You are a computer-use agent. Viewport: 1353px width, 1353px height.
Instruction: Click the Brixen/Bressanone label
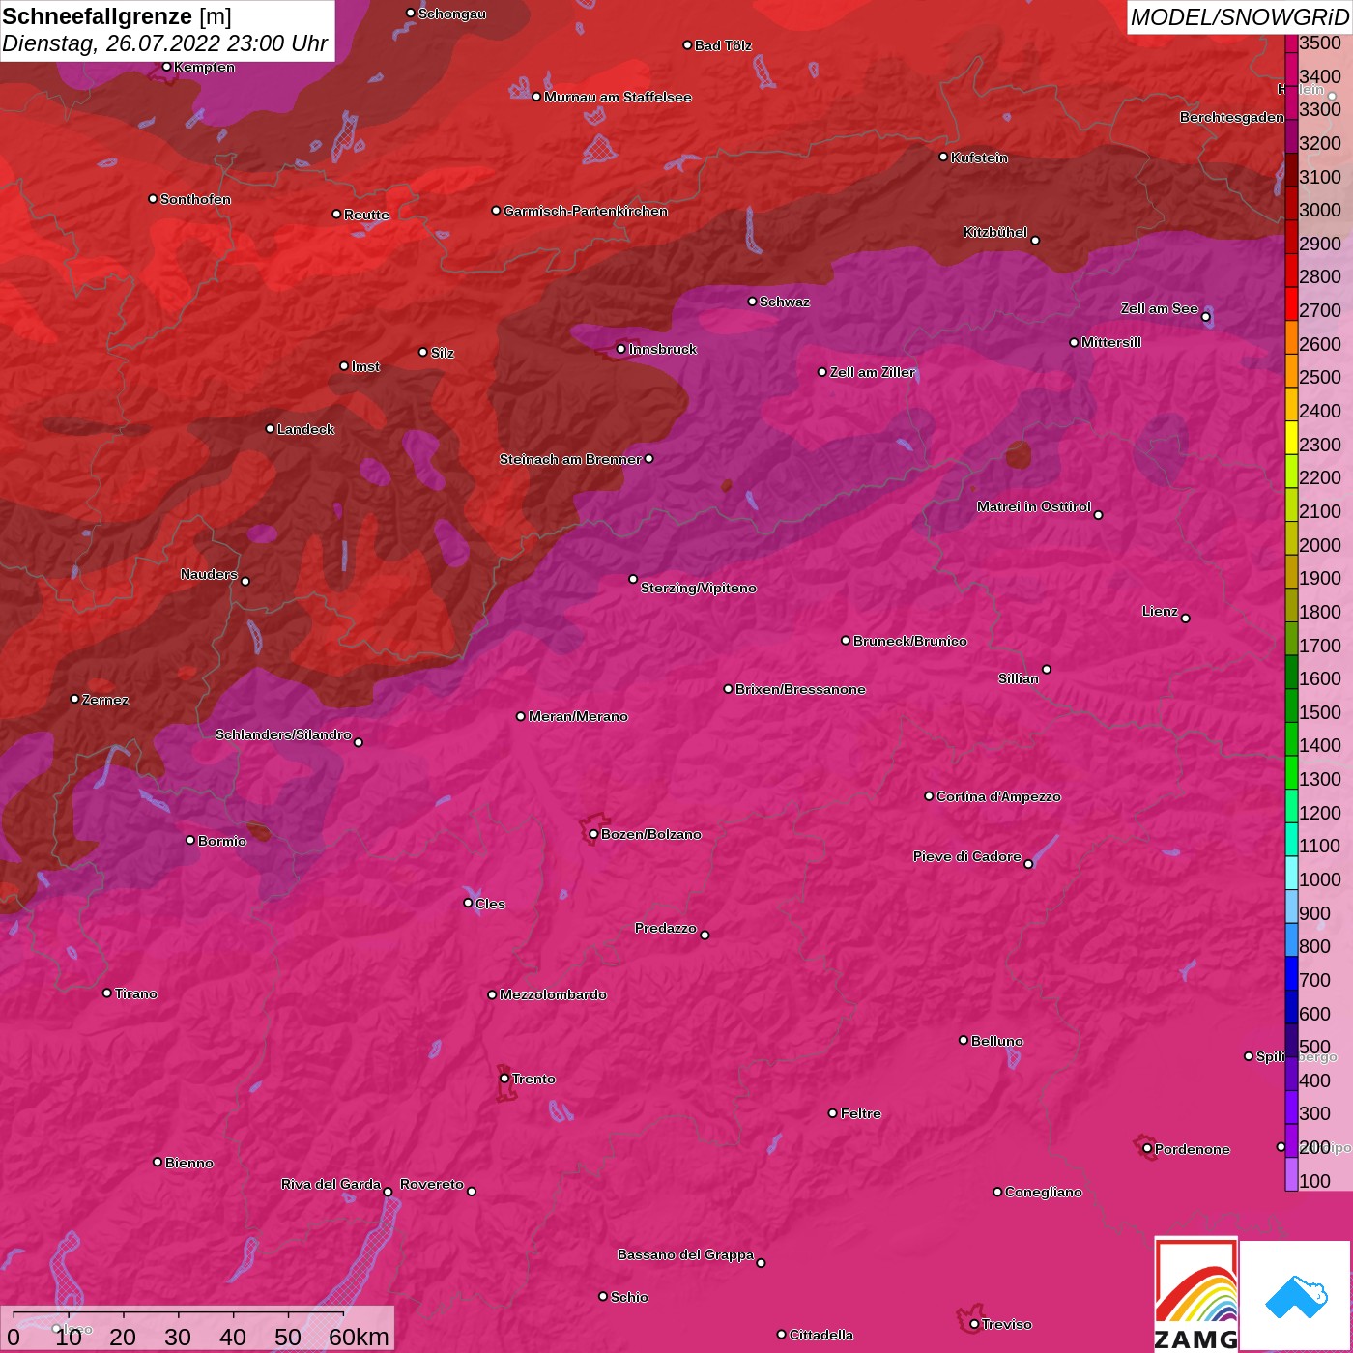coord(800,689)
